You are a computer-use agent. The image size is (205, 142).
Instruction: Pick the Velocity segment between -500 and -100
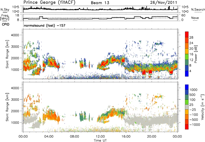tap(187, 117)
